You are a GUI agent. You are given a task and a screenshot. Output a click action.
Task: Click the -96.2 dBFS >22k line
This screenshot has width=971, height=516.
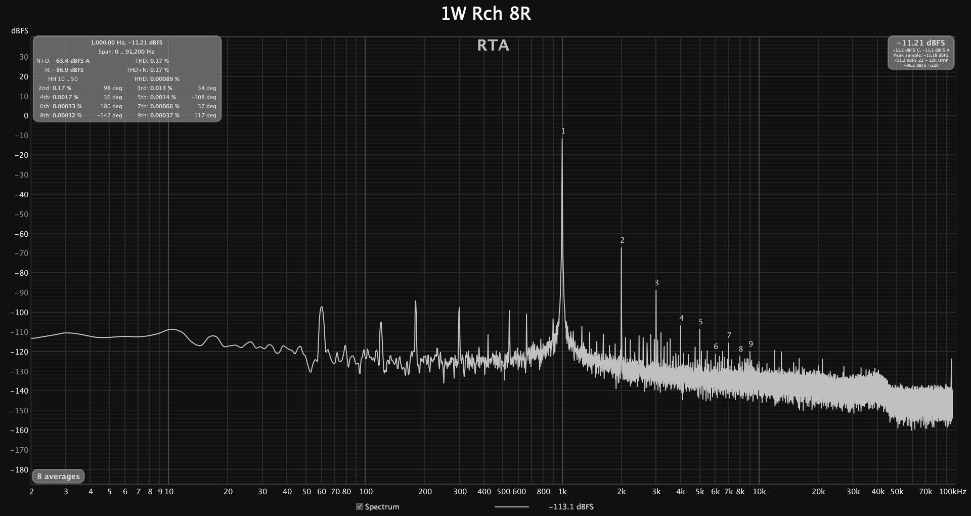(921, 65)
